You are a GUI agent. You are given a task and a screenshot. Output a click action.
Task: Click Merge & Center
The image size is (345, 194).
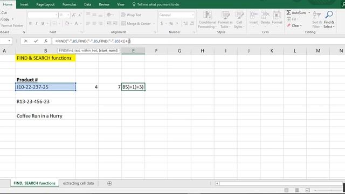136,23
